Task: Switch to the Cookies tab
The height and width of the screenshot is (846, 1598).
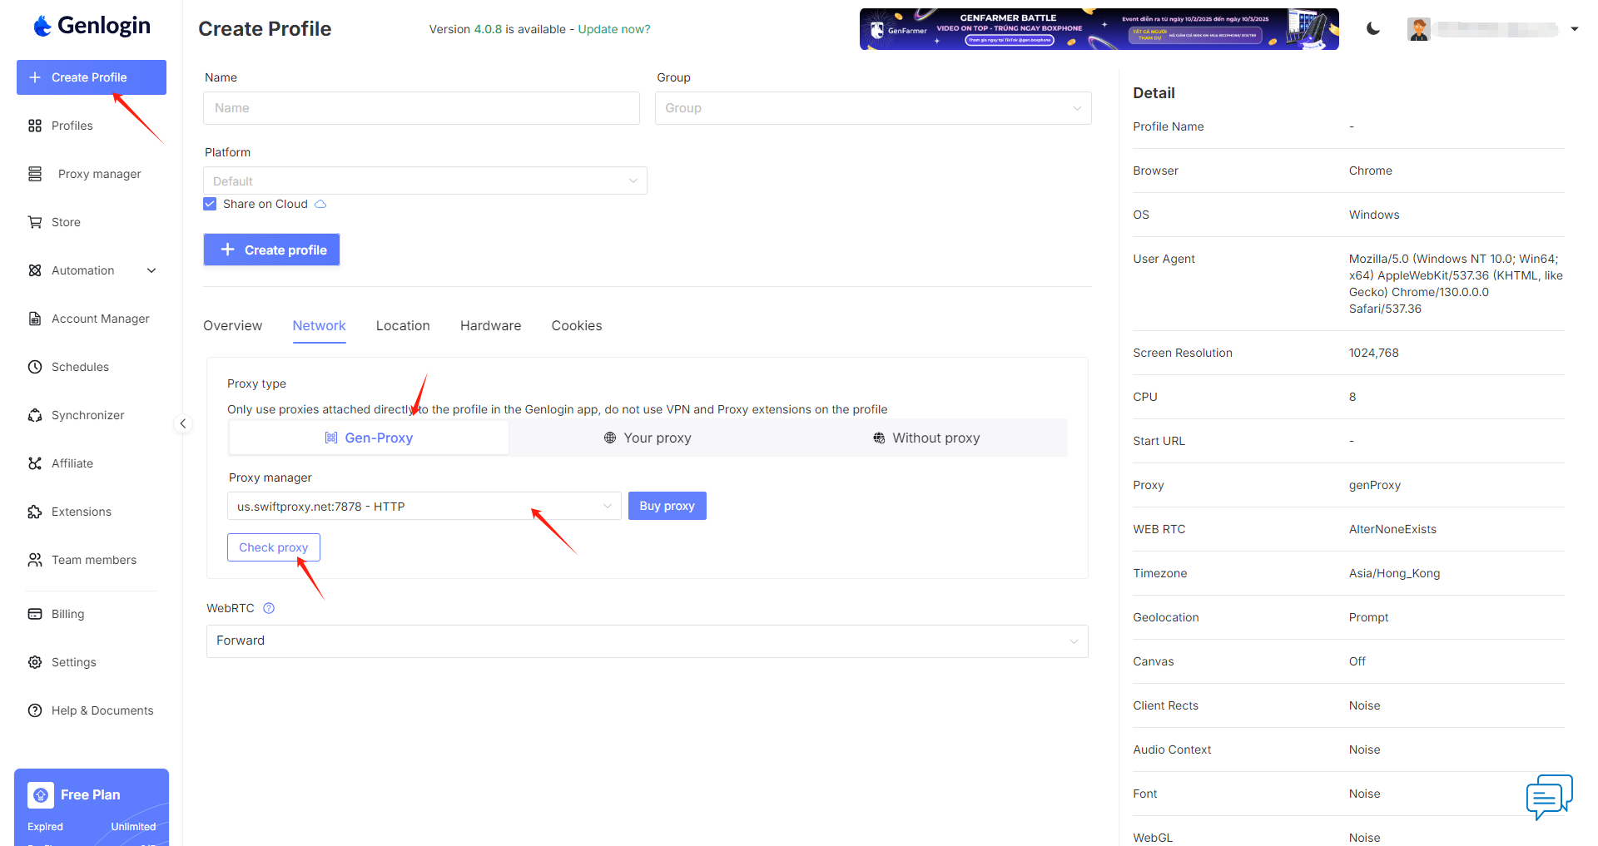Action: point(576,326)
